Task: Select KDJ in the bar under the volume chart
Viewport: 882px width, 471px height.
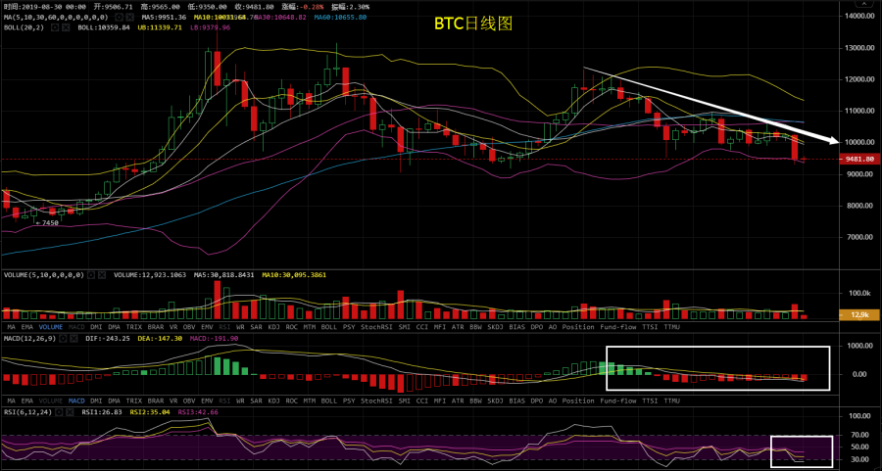Action: pos(273,326)
